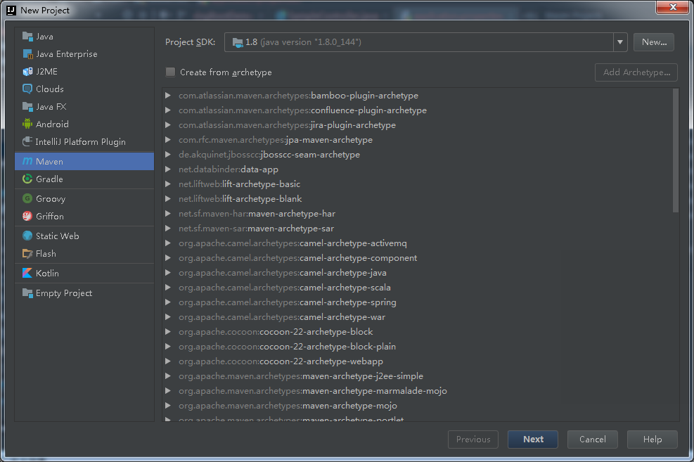Expand the jpa-maven-archetype node

pyautogui.click(x=168, y=140)
